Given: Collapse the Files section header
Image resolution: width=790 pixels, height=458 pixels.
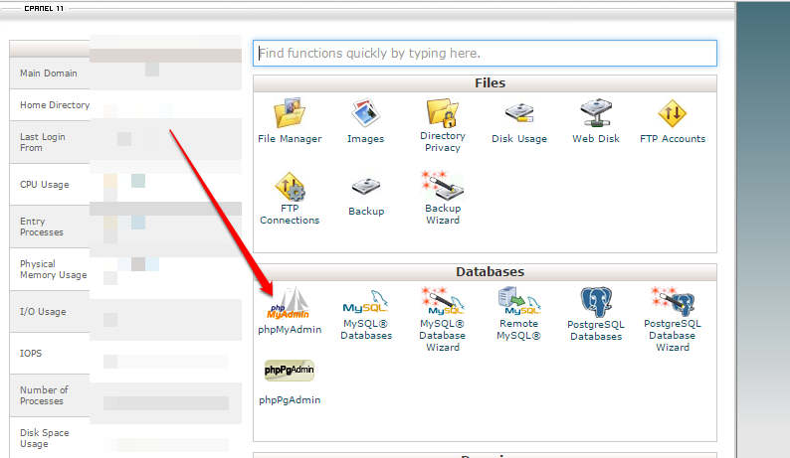Looking at the screenshot, I should [485, 83].
